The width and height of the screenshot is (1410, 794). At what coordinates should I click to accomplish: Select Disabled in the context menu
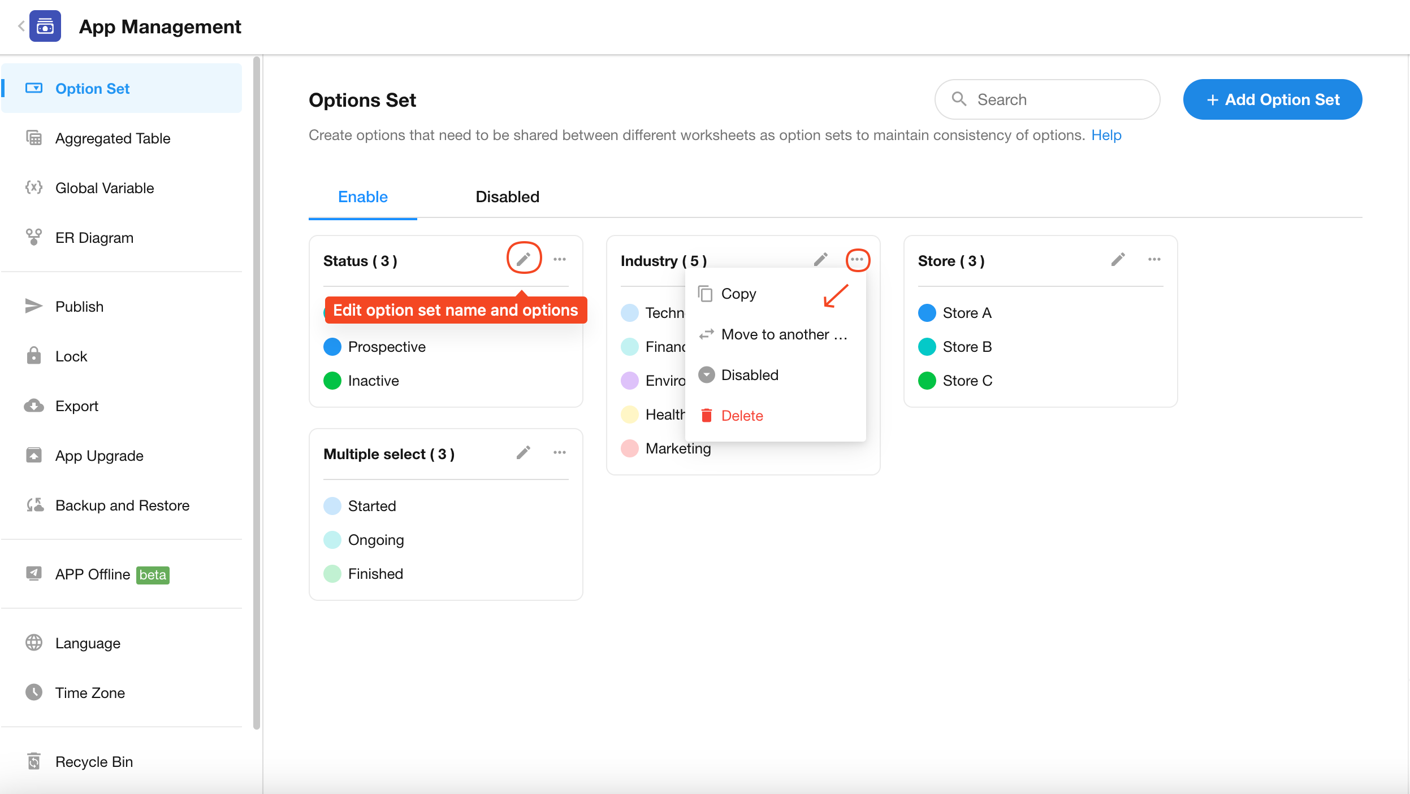pos(750,375)
